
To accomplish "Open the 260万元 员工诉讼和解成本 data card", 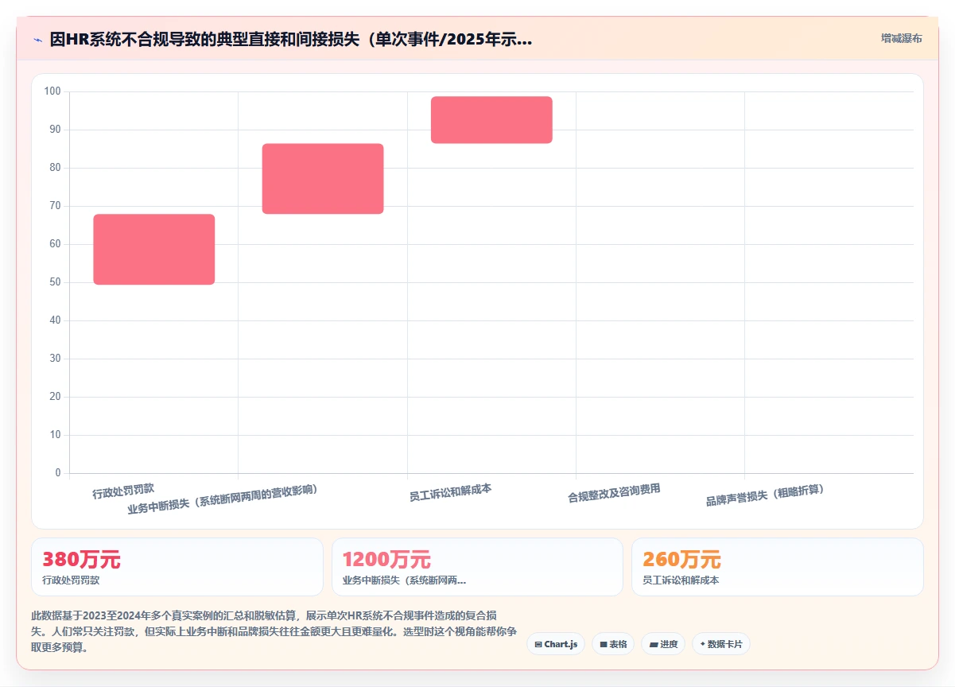I will pyautogui.click(x=778, y=567).
